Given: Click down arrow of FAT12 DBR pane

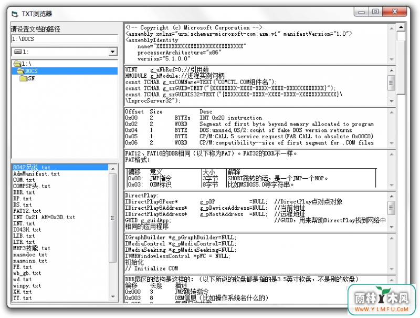Looking at the screenshot, I should pos(392,185).
